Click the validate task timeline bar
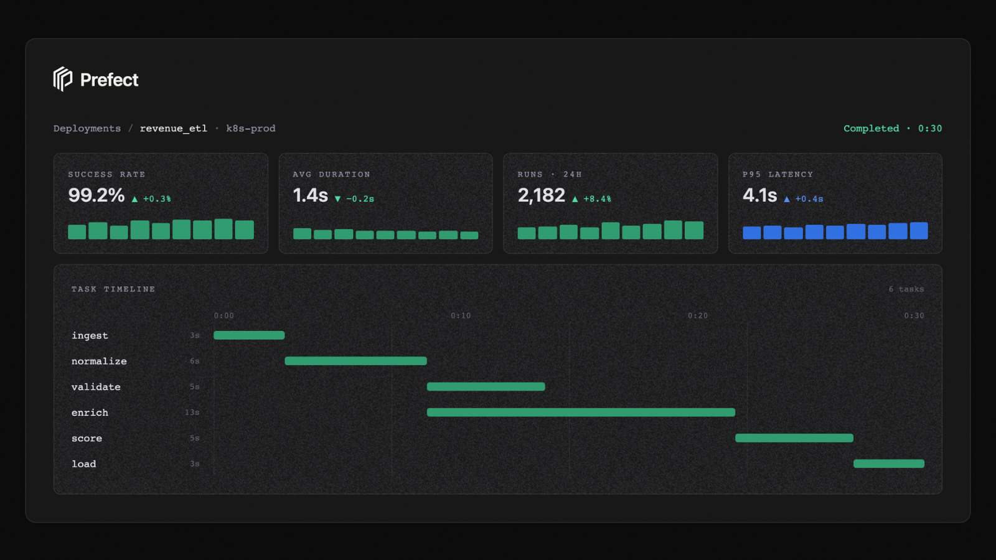The image size is (996, 560). click(486, 386)
